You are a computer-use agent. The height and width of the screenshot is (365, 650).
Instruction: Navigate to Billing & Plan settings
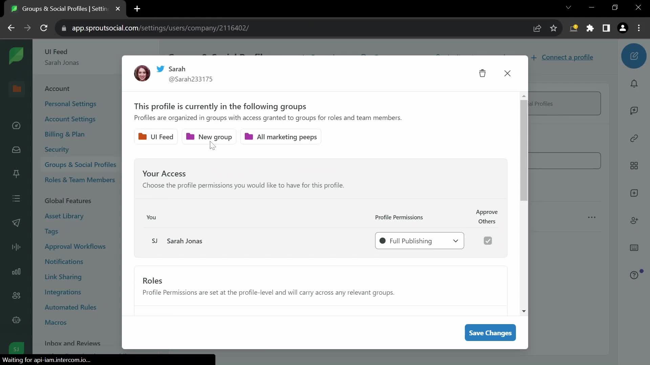point(64,134)
